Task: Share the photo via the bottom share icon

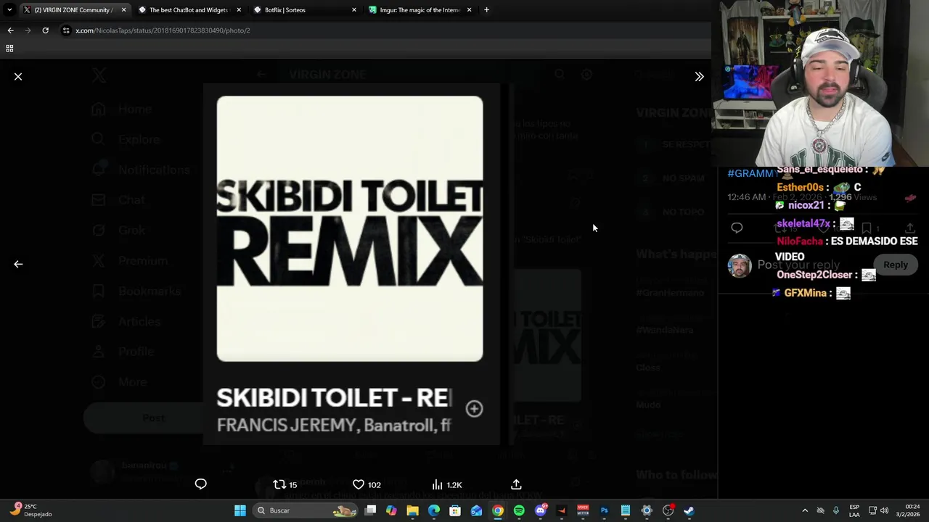Action: [x=516, y=484]
